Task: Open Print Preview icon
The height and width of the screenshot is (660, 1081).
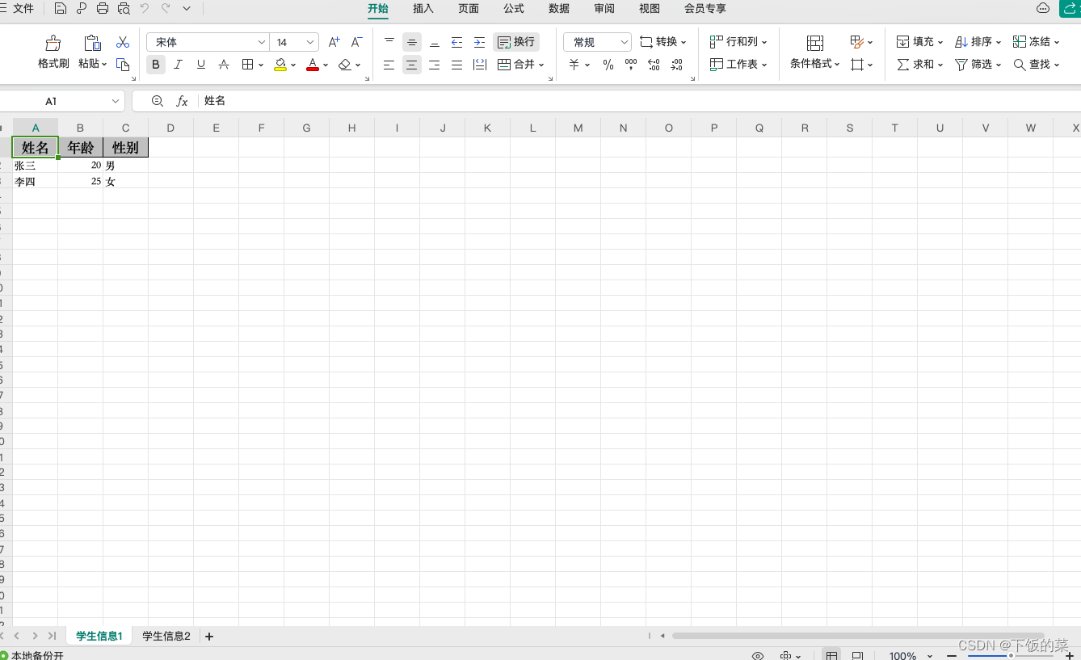Action: coord(124,9)
